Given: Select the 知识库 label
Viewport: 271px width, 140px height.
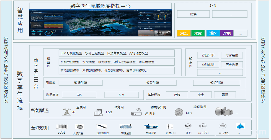Looking at the screenshot, I should (x=191, y=63).
